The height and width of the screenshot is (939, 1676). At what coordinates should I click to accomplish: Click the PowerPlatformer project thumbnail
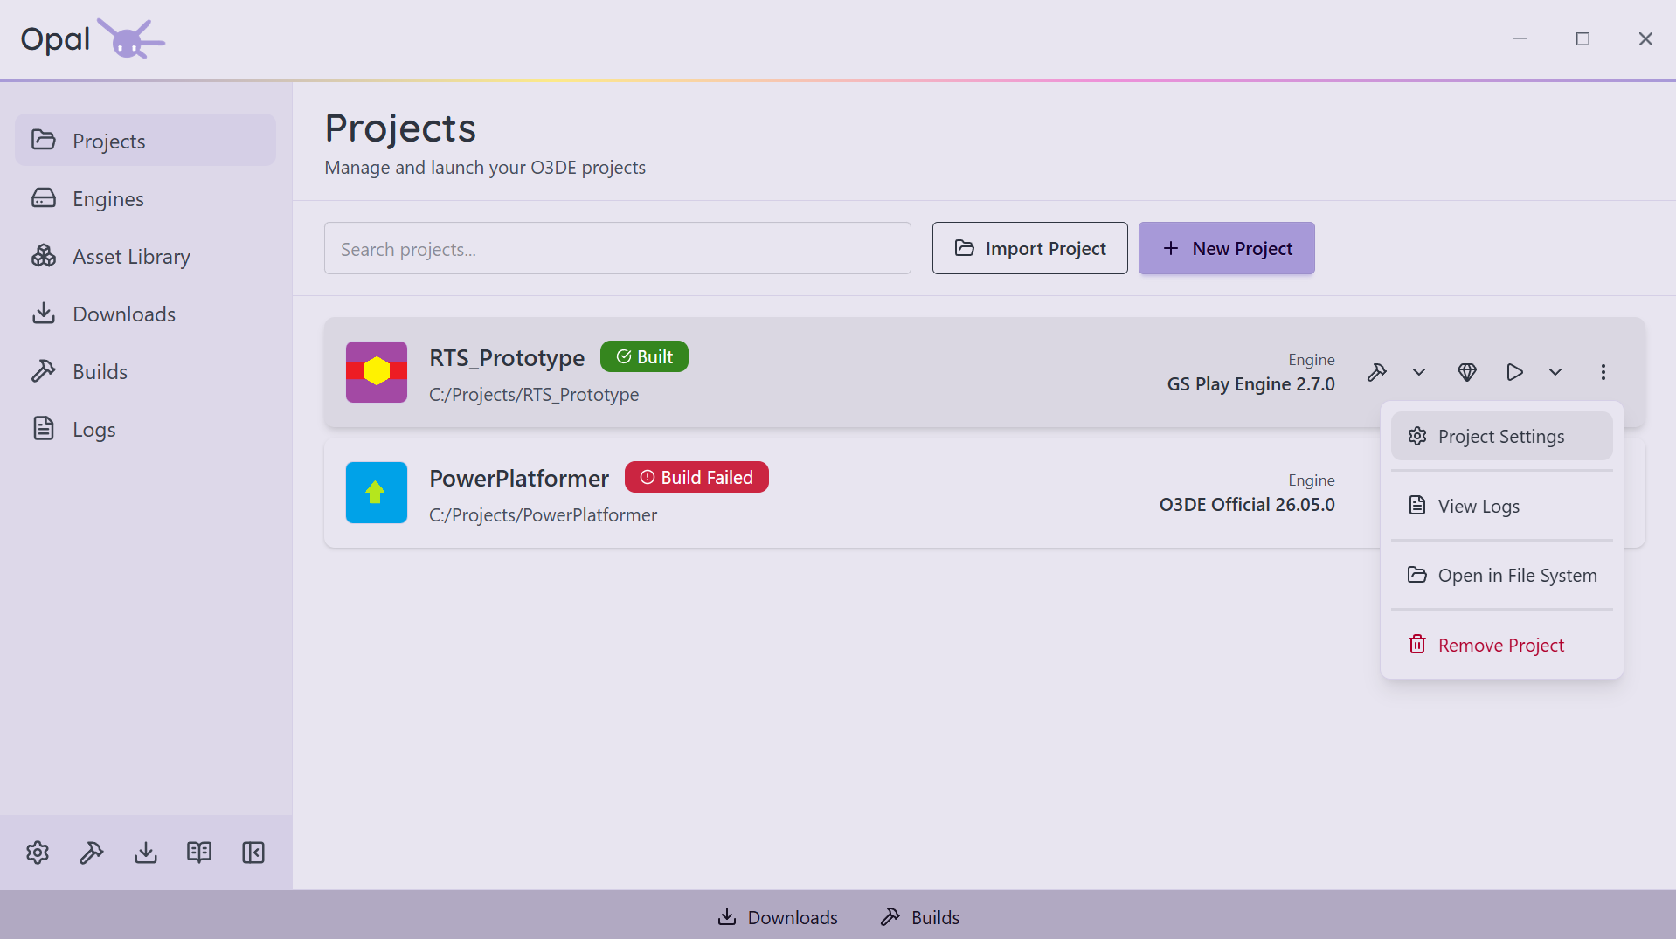pyautogui.click(x=377, y=493)
